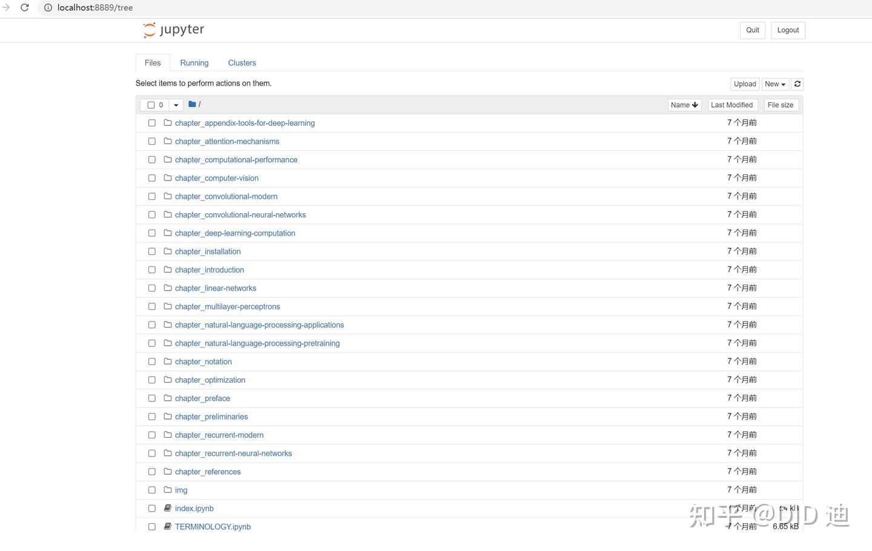872x551 pixels.
Task: Click the notebook icon beside index.ipynb
Action: point(168,508)
